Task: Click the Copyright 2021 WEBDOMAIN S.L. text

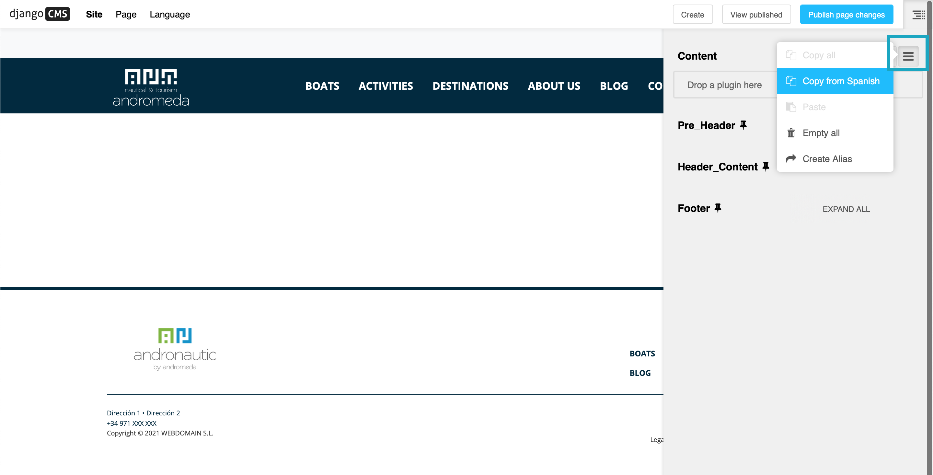Action: coord(160,433)
